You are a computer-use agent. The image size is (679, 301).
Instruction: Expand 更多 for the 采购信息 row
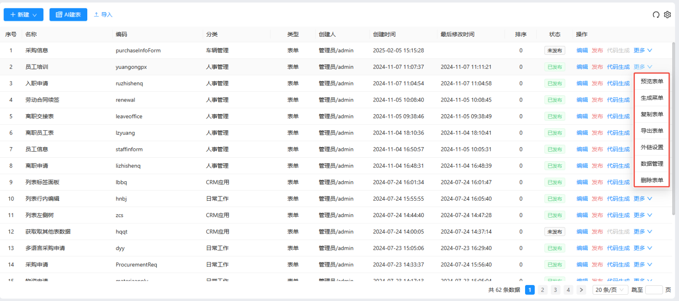tap(643, 51)
